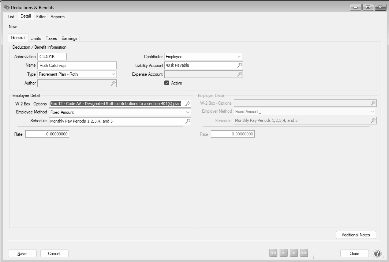Click the employee W-2 Box Options search icon
Image resolution: width=389 pixels, height=262 pixels.
[x=187, y=104]
